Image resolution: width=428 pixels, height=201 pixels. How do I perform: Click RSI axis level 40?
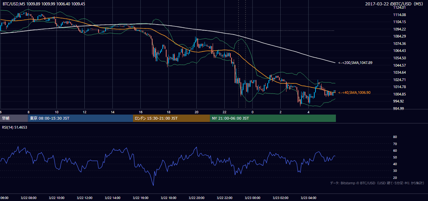[x=395, y=164]
